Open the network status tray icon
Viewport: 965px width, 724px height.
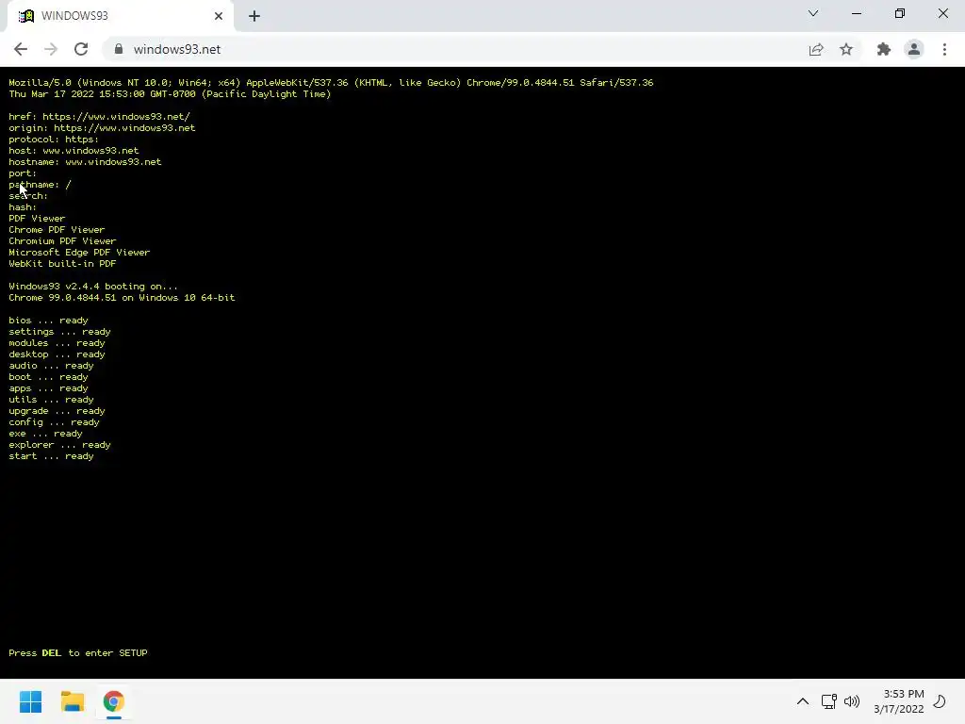[x=829, y=701]
